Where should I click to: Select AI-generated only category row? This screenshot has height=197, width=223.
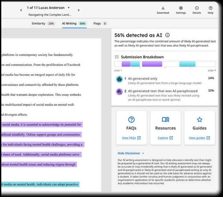click(165, 81)
